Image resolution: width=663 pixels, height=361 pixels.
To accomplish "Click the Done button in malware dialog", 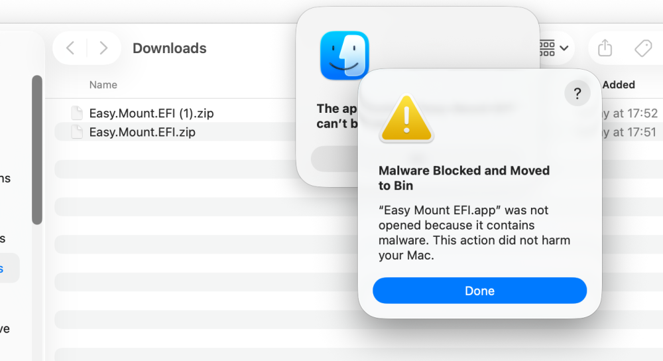I will [x=479, y=290].
